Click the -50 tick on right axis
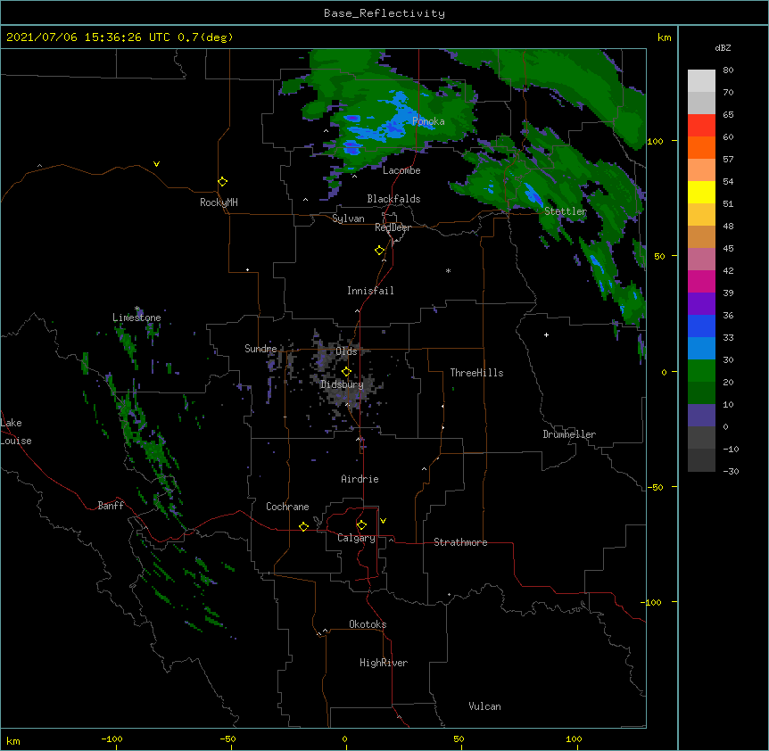769x751 pixels. (x=655, y=487)
